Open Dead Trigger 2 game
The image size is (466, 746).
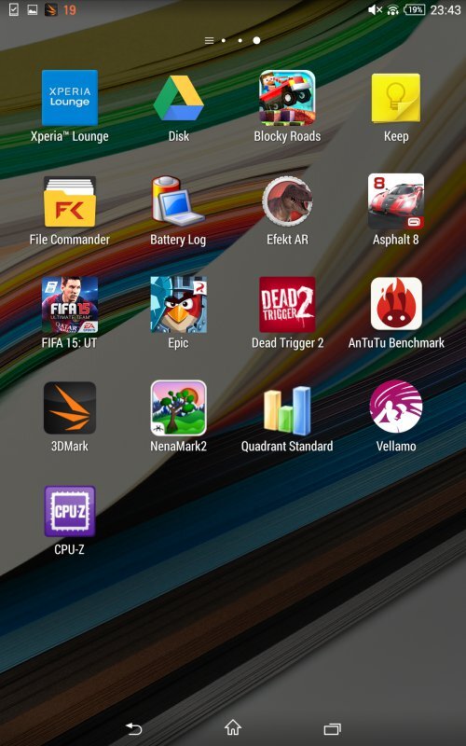pos(287,305)
